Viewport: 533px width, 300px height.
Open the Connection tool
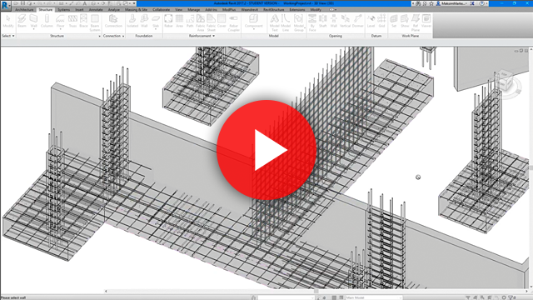click(113, 21)
